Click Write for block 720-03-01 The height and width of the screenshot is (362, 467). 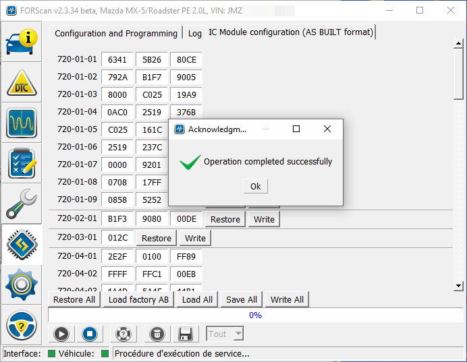[195, 238]
